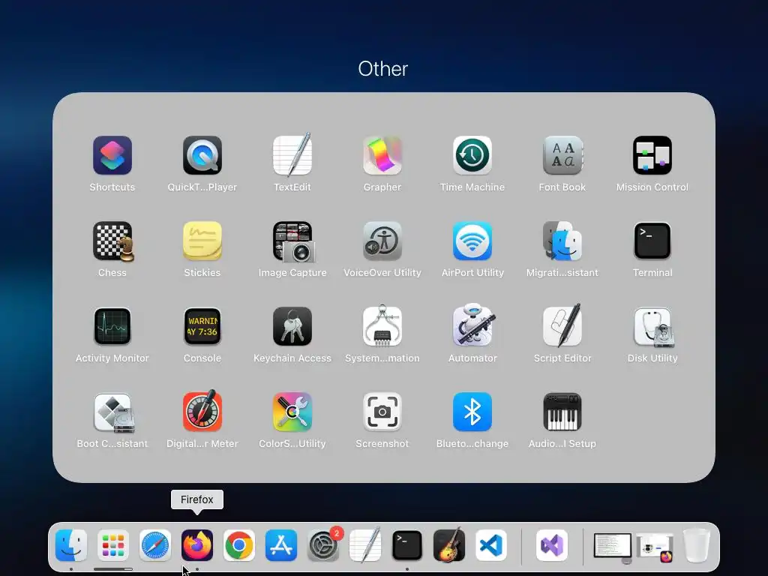Open System Information
Viewport: 768px width, 576px height.
[x=382, y=327]
